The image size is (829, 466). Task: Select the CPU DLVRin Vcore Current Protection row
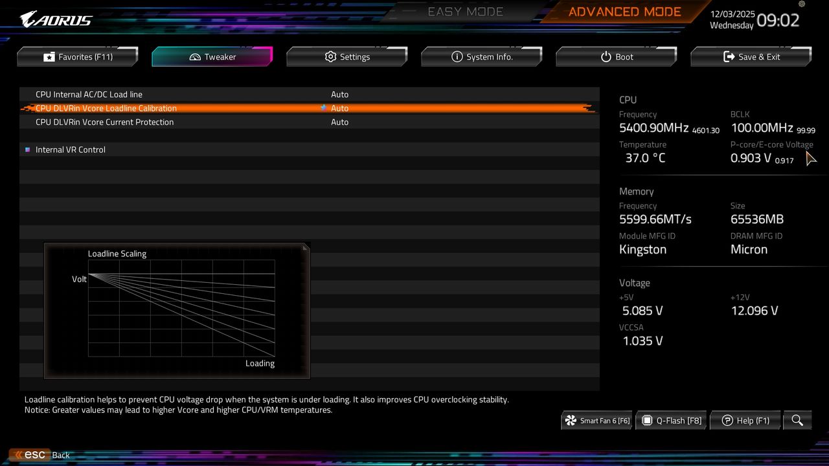point(340,122)
